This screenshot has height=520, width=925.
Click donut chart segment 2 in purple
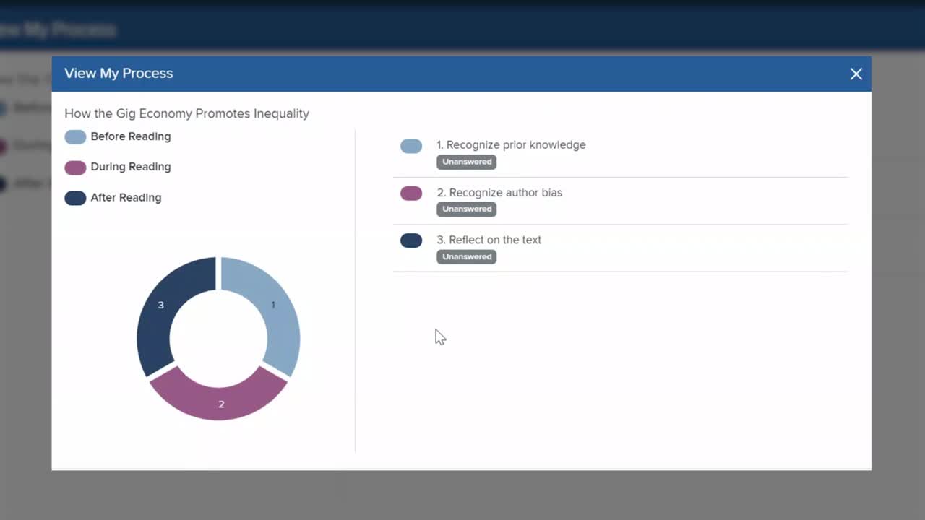220,399
